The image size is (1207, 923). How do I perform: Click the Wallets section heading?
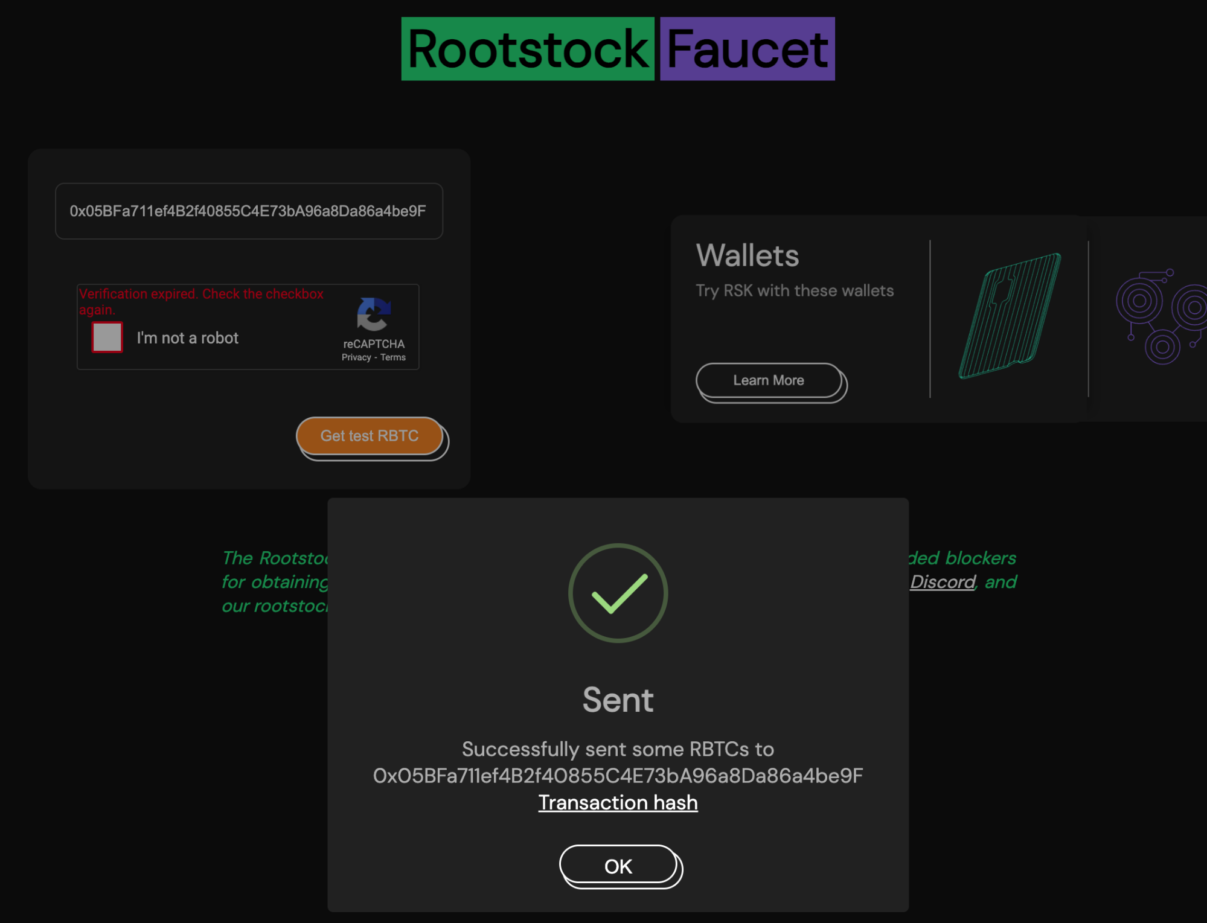(x=747, y=255)
